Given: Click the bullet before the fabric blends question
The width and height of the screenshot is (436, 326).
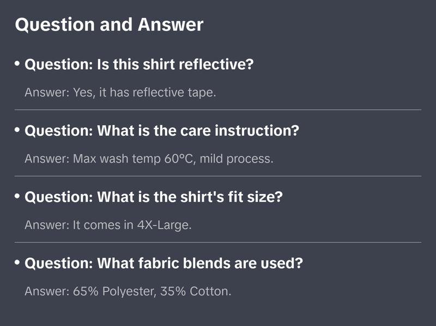Looking at the screenshot, I should click(17, 262).
